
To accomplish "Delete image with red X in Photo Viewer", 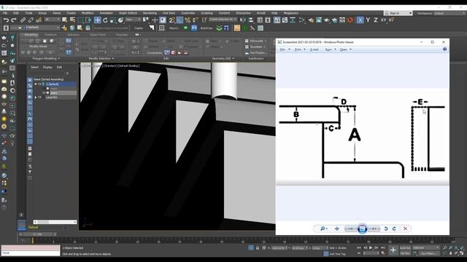I will click(405, 229).
